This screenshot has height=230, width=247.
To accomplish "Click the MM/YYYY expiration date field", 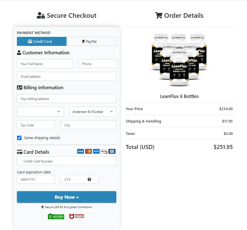I will (x=36, y=179).
